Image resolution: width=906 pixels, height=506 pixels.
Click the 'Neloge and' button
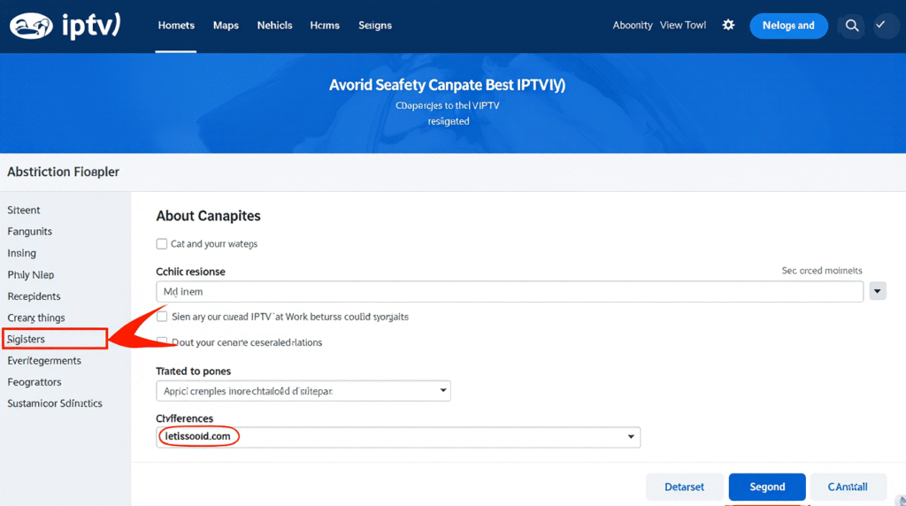pos(788,26)
